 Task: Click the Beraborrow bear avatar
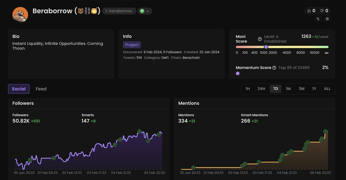pyautogui.click(x=20, y=14)
